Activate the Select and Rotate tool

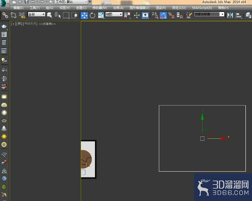coord(92,15)
